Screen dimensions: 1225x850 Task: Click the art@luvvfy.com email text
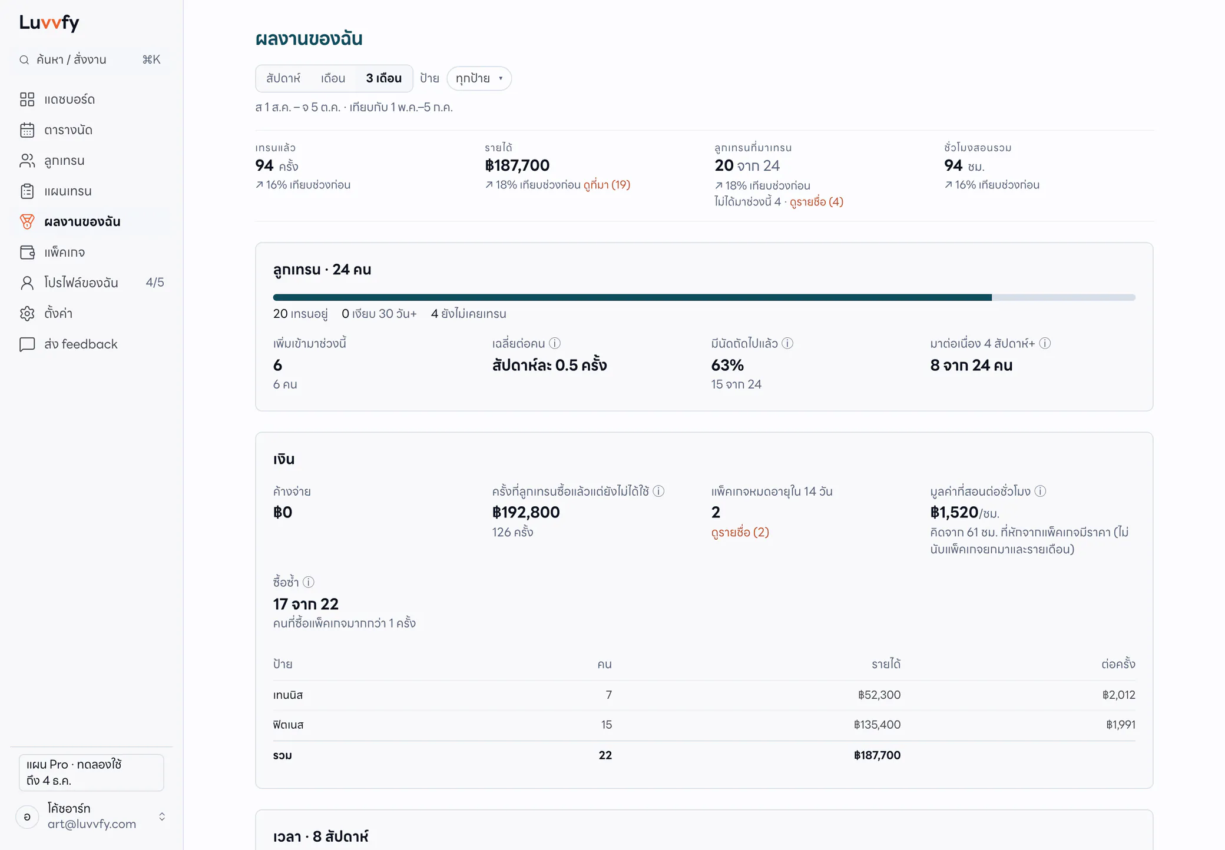pos(91,824)
